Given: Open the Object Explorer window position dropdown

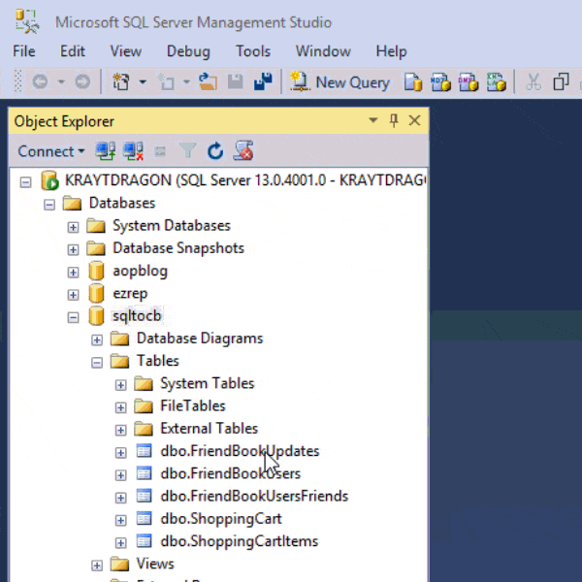Looking at the screenshot, I should click(x=373, y=120).
